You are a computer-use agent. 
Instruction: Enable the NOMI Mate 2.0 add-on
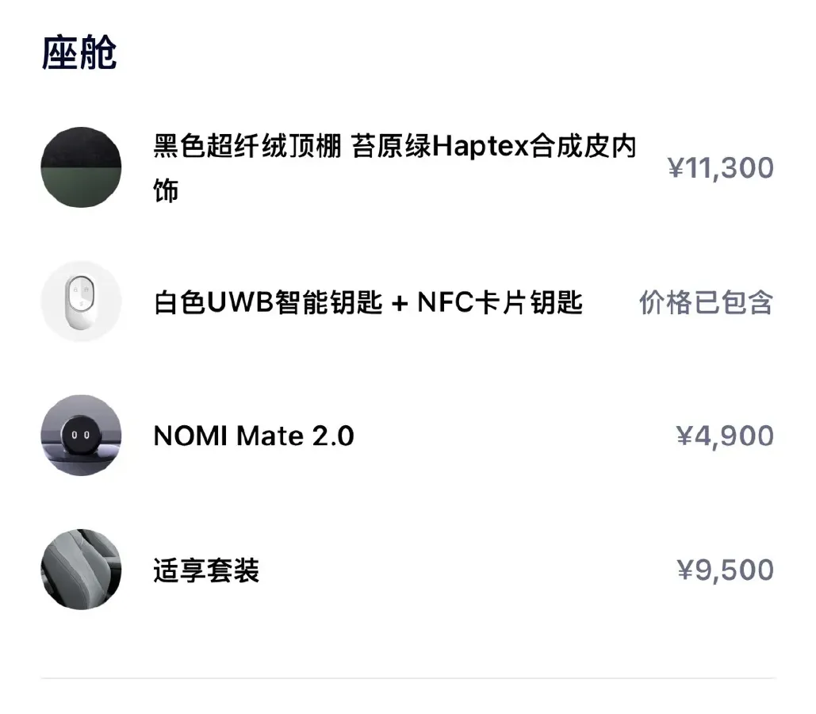(x=254, y=436)
